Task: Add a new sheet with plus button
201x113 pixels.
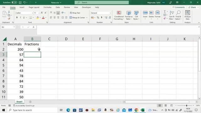Action: pyautogui.click(x=30, y=102)
